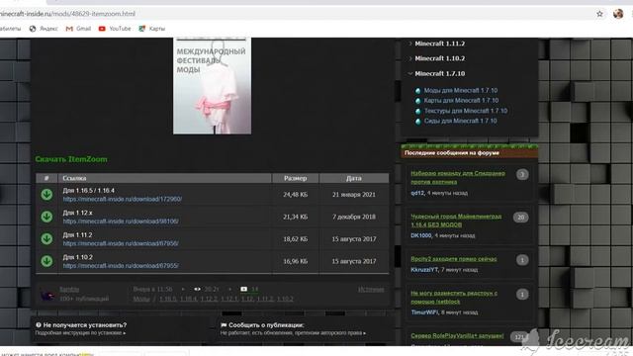Click the date 7 декабря 2018
Image resolution: width=633 pixels, height=356 pixels.
pyautogui.click(x=354, y=217)
